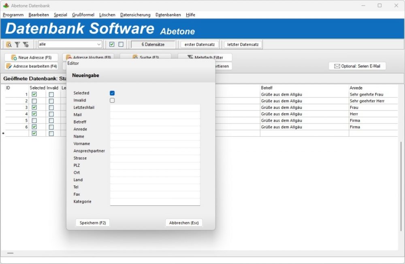This screenshot has height=264, width=405.
Task: Click the funnel filter icon
Action: point(17,44)
